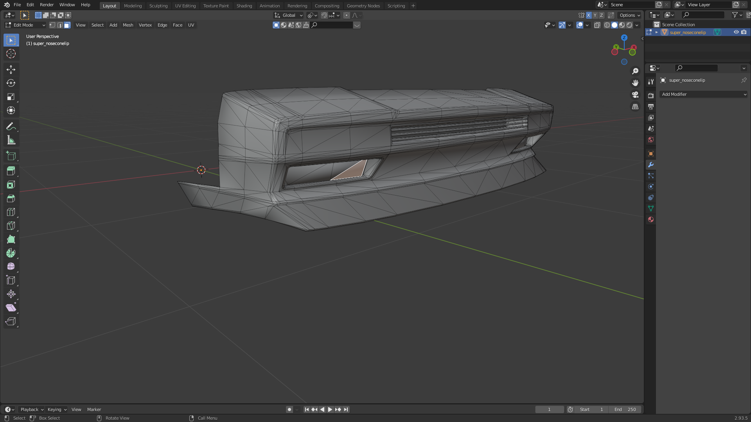The image size is (751, 422).
Task: Select the Cursor tool in toolbar
Action: [x=11, y=54]
